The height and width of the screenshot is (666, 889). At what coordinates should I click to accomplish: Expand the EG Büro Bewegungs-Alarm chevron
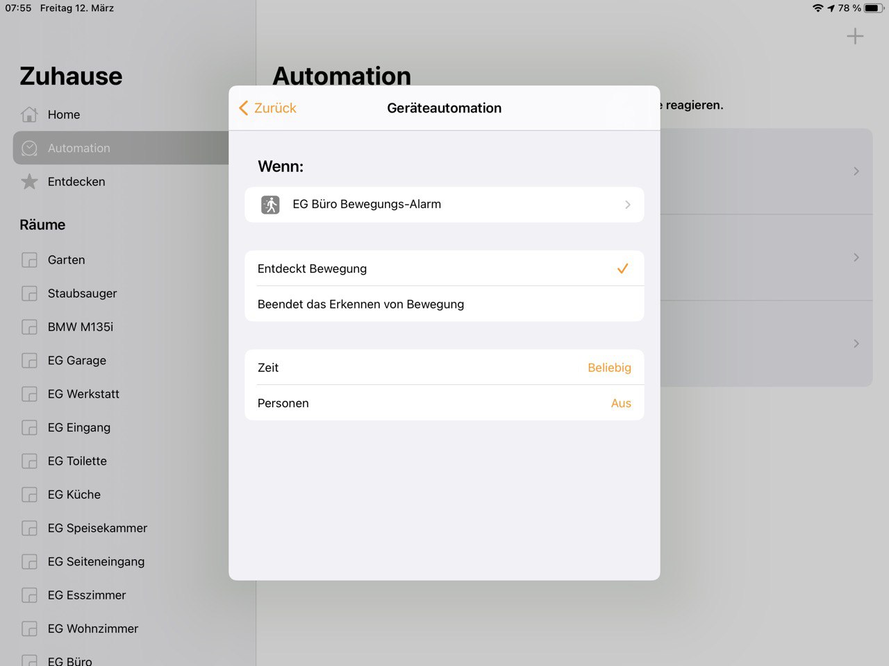point(627,205)
